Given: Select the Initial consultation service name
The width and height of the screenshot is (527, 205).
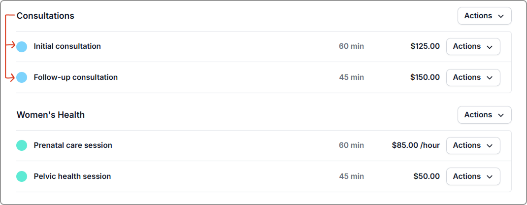Looking at the screenshot, I should [x=67, y=46].
